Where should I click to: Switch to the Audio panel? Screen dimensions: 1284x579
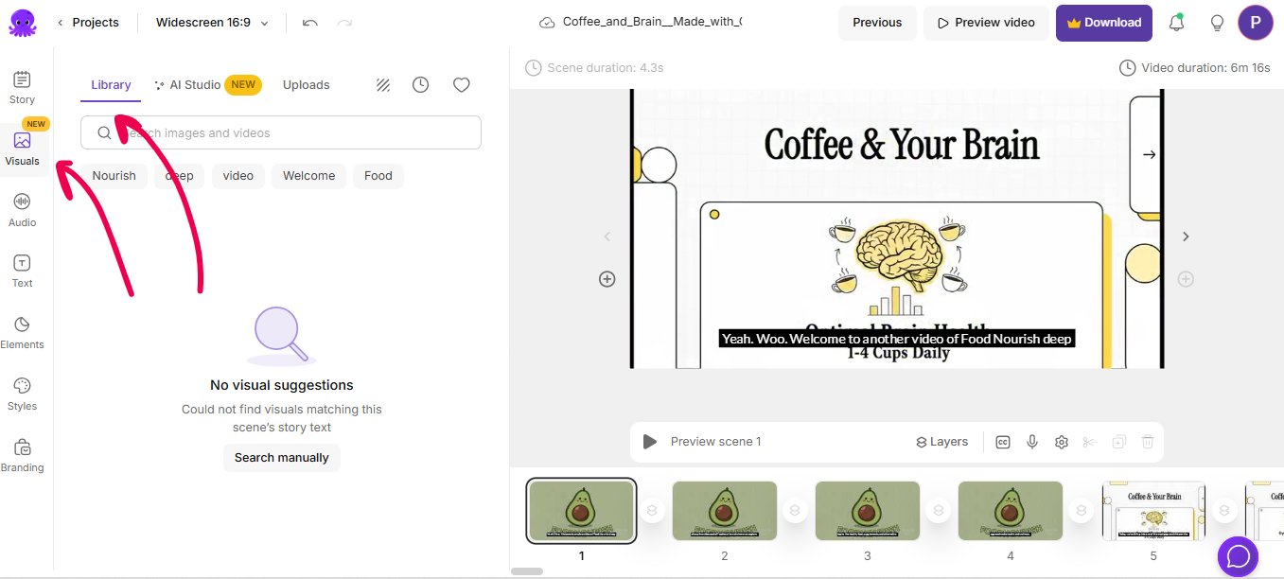tap(22, 208)
